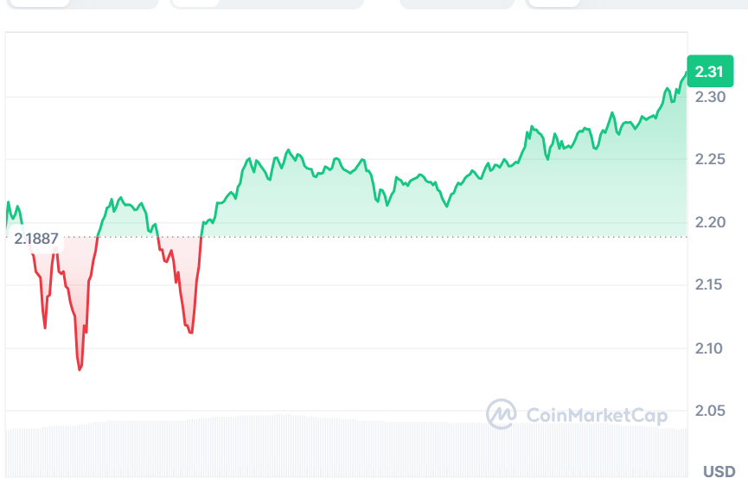Click the second red dip's lowest point
The width and height of the screenshot is (748, 491).
pyautogui.click(x=191, y=332)
